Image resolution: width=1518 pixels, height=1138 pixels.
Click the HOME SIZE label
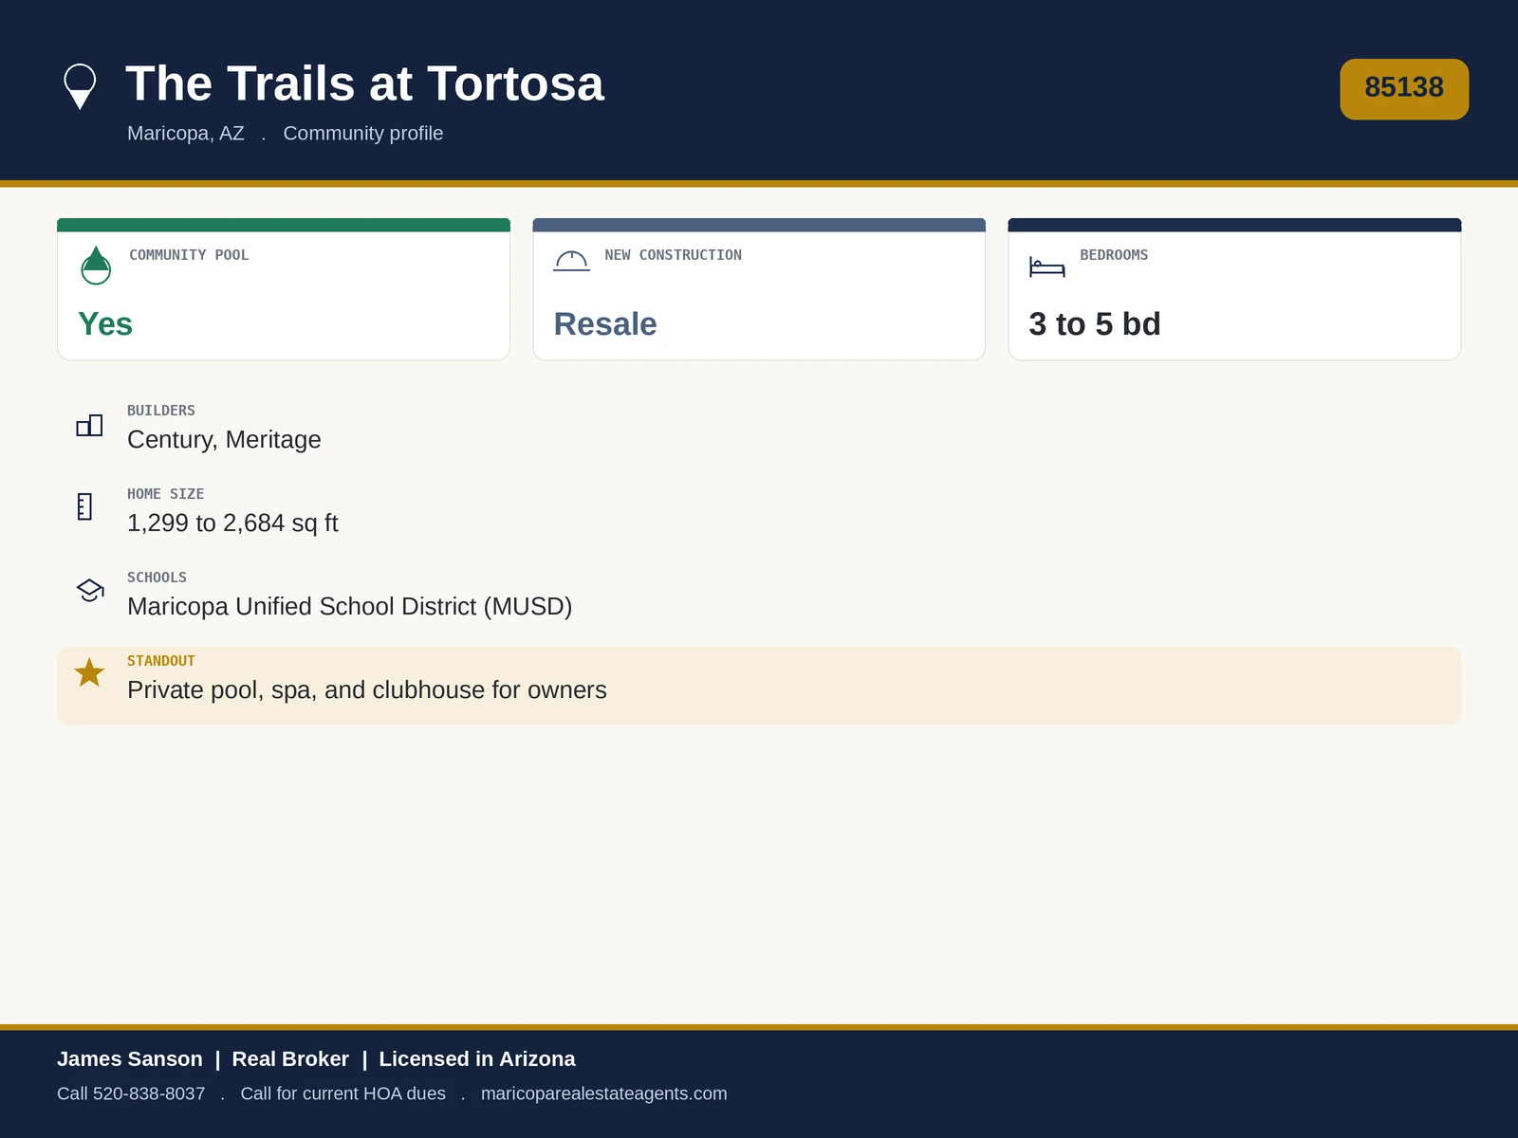tap(166, 494)
